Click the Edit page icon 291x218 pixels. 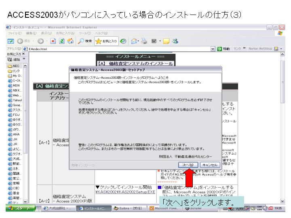154,41
